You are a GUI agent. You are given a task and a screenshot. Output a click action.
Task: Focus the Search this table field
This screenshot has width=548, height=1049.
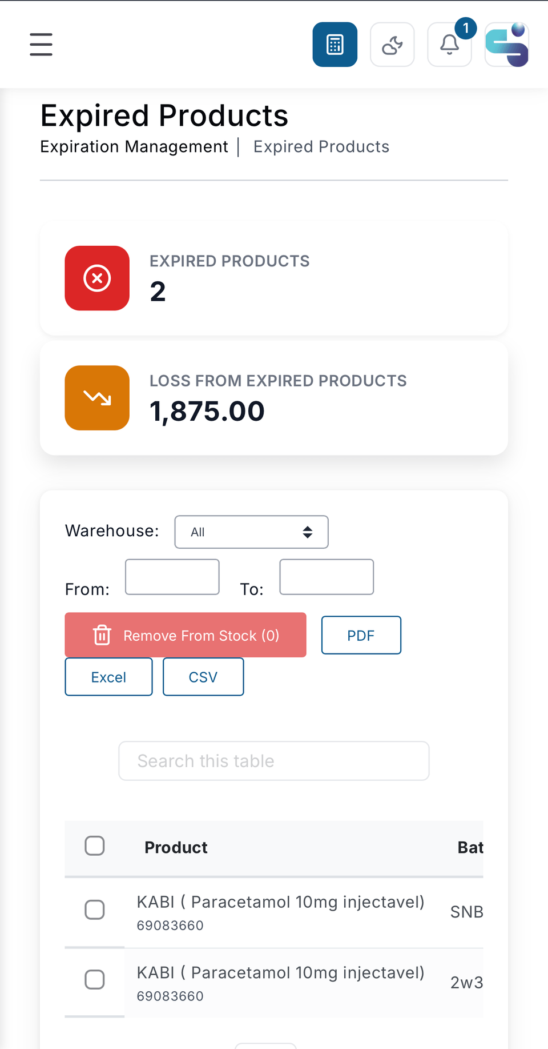(274, 761)
